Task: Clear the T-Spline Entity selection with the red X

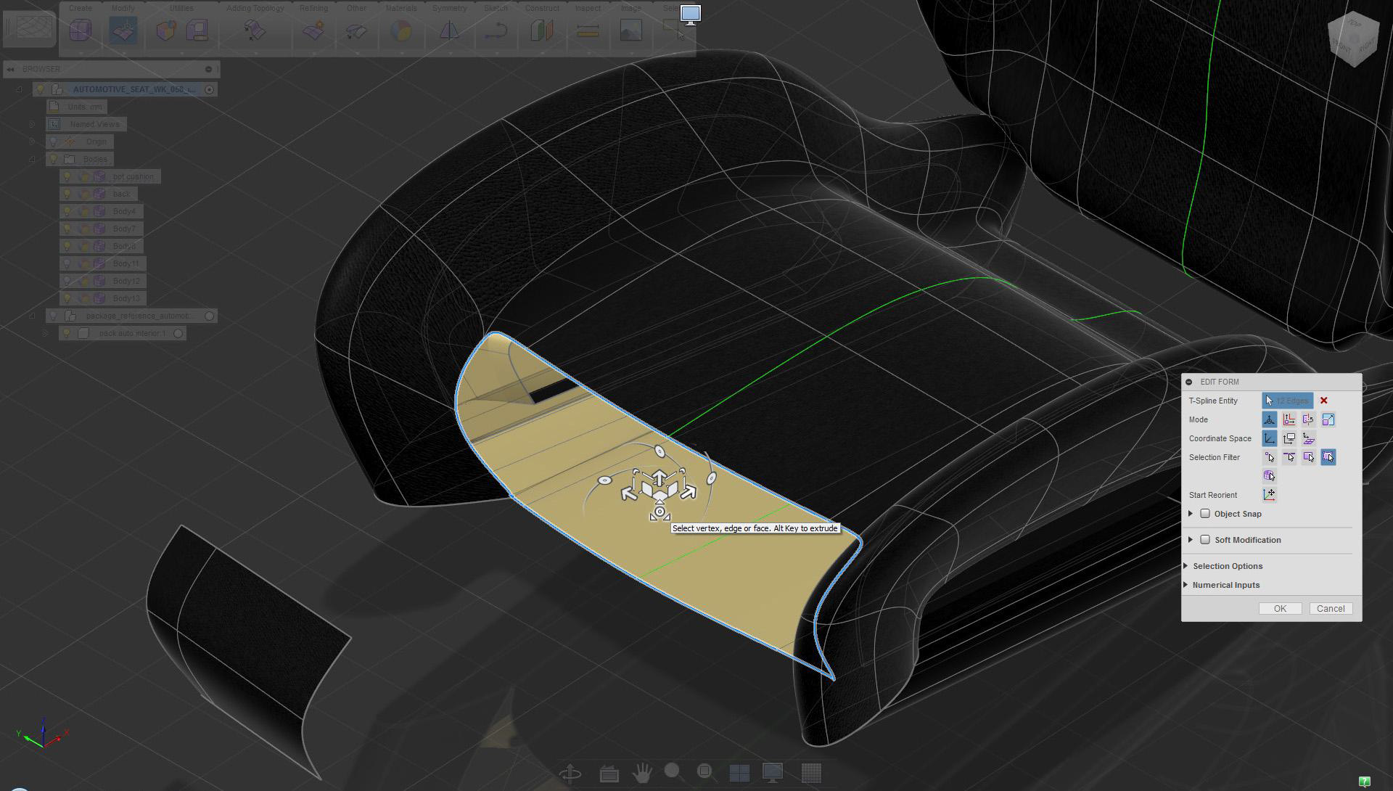Action: (x=1323, y=401)
